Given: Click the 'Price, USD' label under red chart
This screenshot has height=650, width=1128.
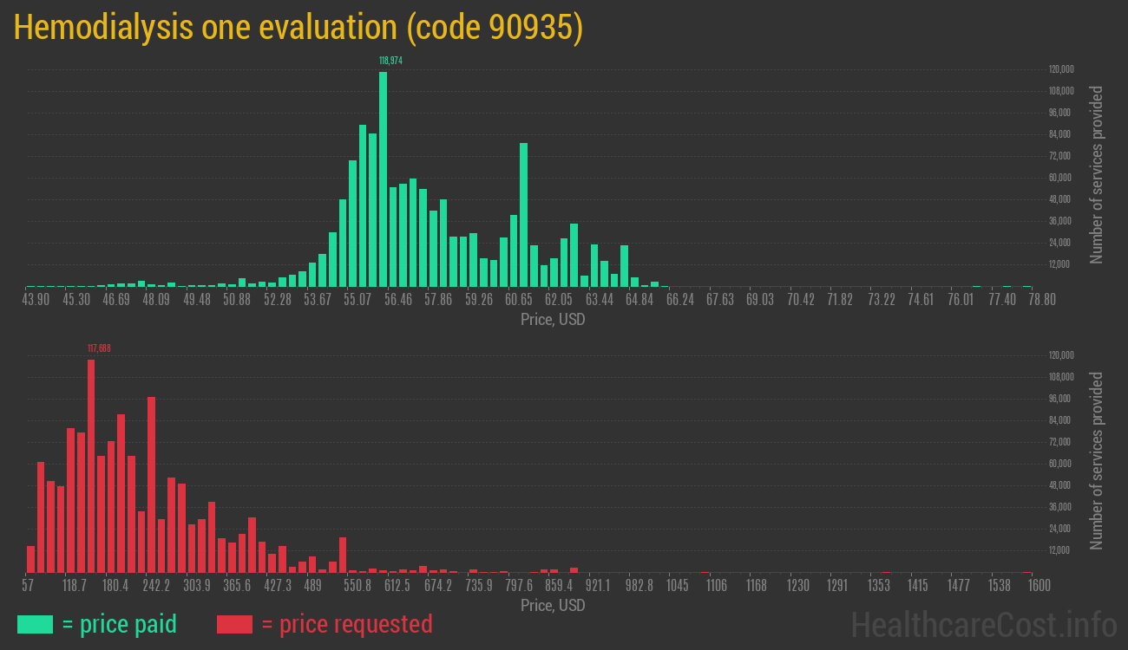Looking at the screenshot, I should click(553, 605).
